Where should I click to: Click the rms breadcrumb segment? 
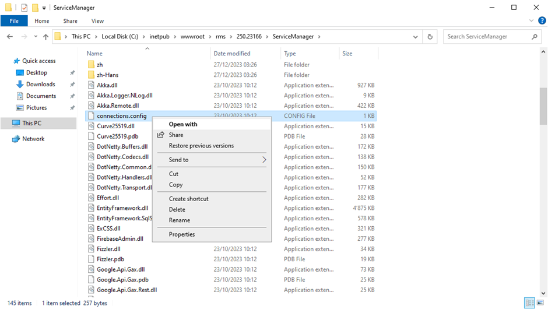point(220,36)
